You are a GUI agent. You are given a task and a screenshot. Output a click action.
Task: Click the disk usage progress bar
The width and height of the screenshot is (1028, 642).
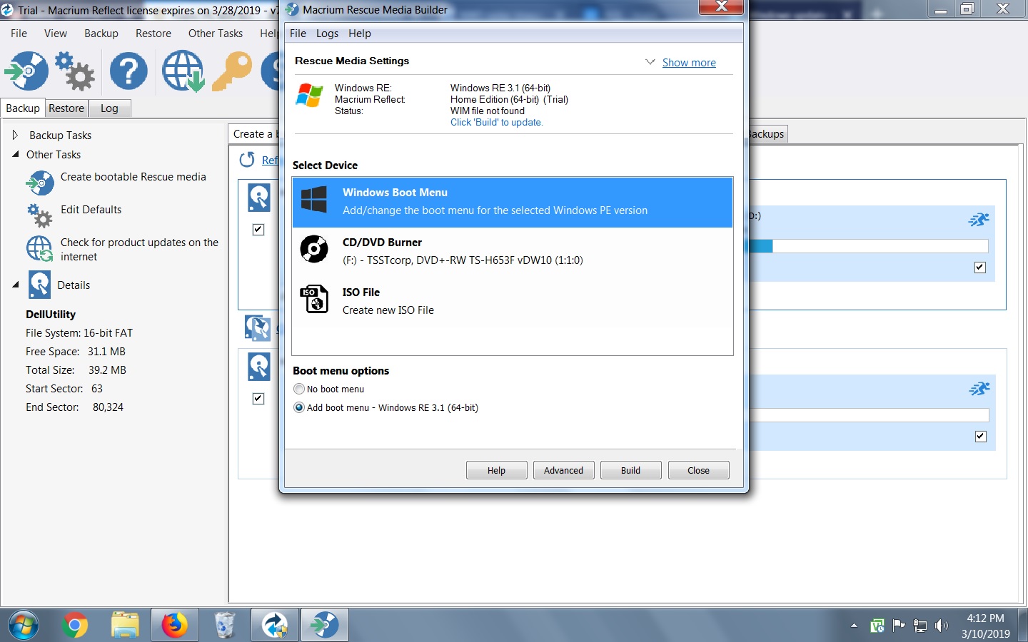[868, 246]
